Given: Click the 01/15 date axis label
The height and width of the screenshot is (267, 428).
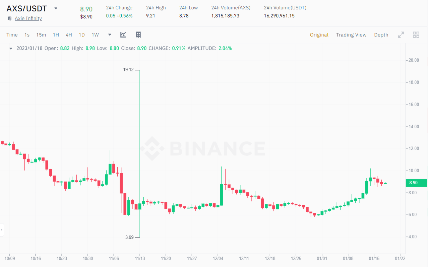Looking at the screenshot, I should (x=374, y=258).
